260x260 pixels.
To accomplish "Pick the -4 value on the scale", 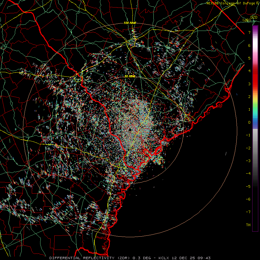I will coord(248,174).
